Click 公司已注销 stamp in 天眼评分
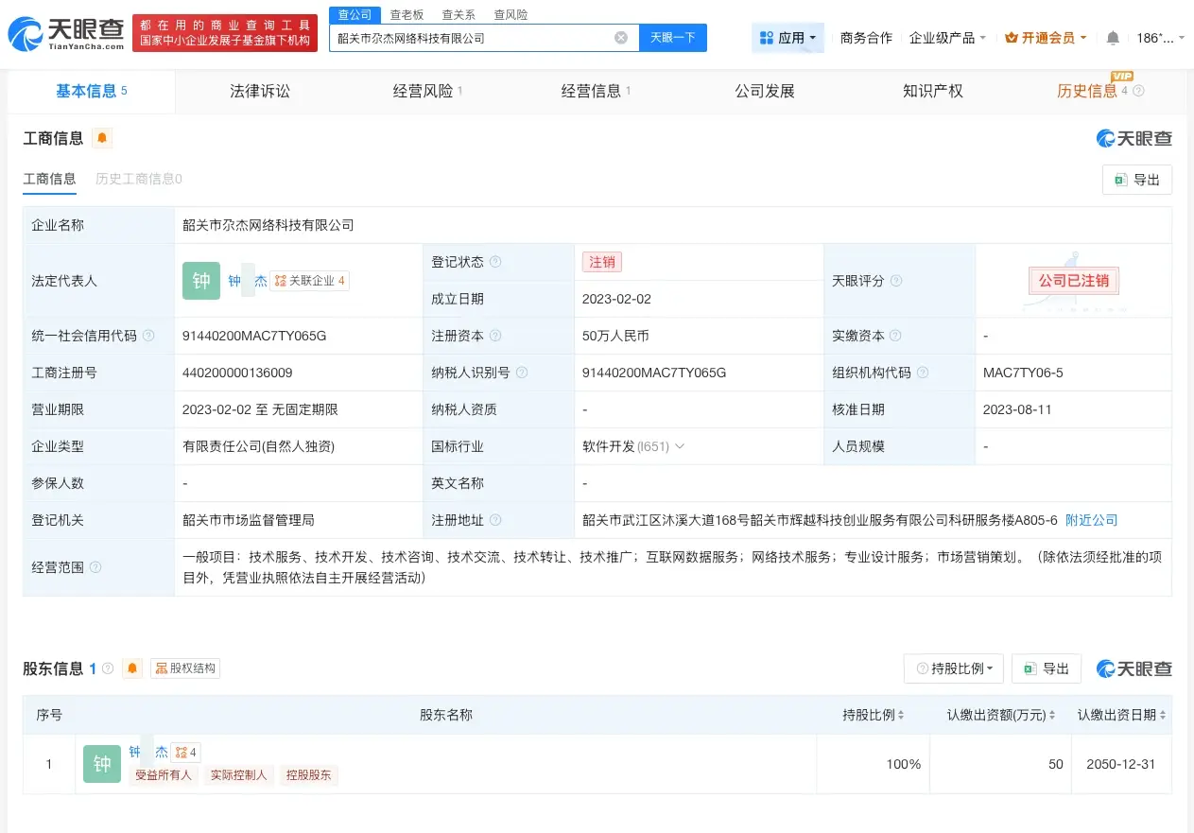 1073,281
